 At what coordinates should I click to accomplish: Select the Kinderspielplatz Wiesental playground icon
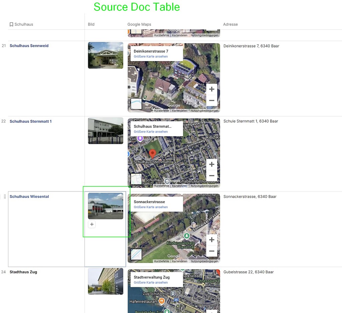[187, 236]
